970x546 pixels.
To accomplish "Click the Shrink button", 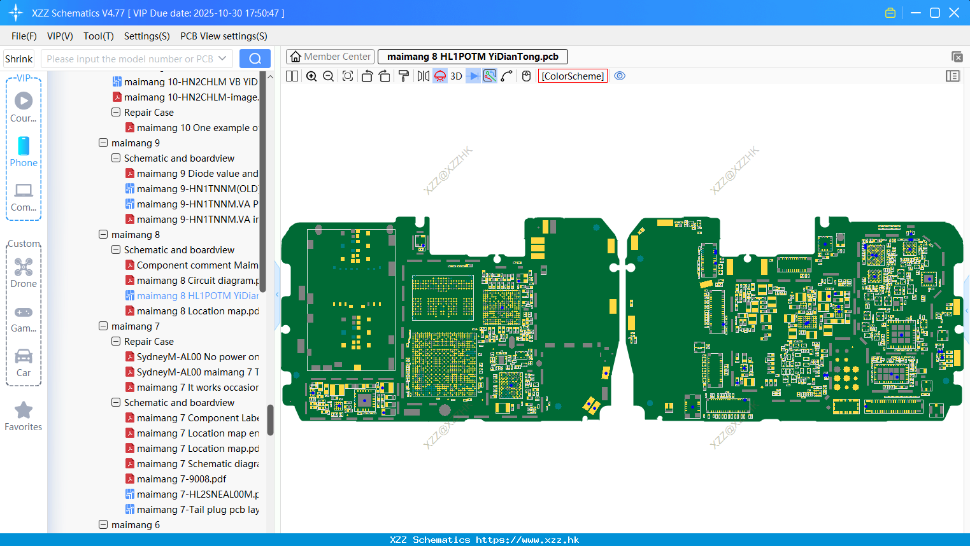I will pos(18,59).
